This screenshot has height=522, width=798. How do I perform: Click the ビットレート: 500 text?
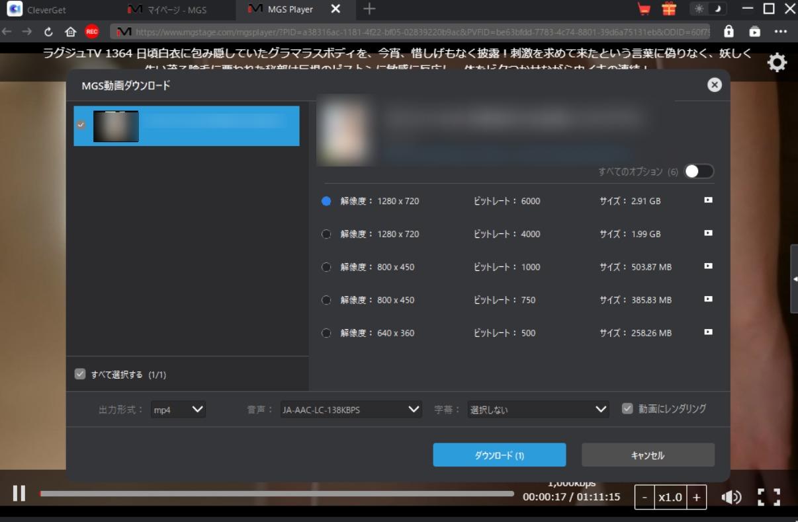click(505, 333)
